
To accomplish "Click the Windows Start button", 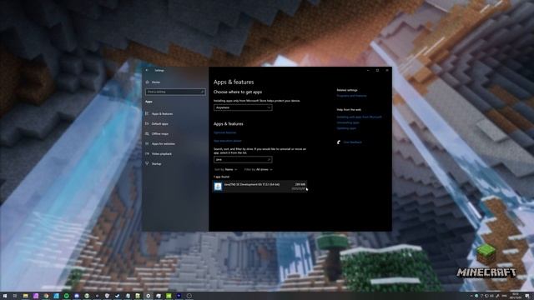I will (x=5, y=296).
